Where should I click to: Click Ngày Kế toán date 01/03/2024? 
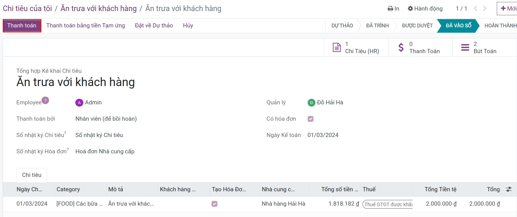[x=323, y=135]
